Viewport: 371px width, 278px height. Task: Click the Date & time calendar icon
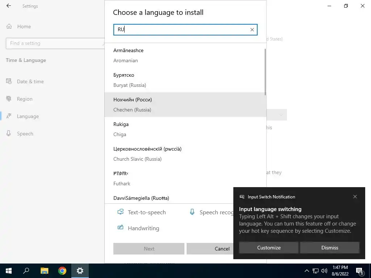pyautogui.click(x=9, y=81)
